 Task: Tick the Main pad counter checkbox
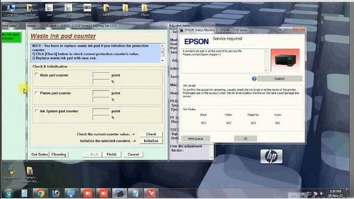tap(36, 75)
